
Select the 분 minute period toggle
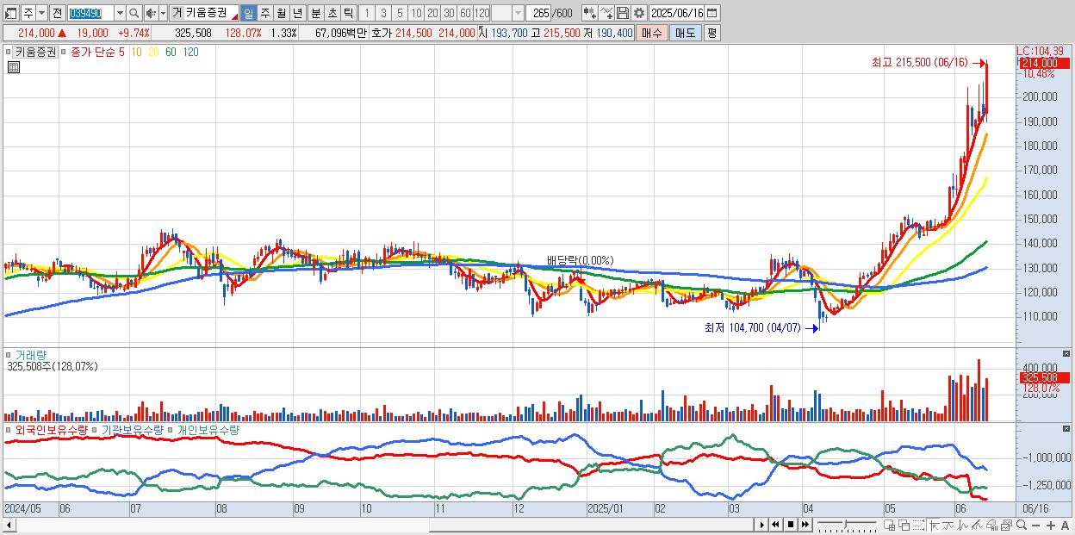pyautogui.click(x=315, y=13)
